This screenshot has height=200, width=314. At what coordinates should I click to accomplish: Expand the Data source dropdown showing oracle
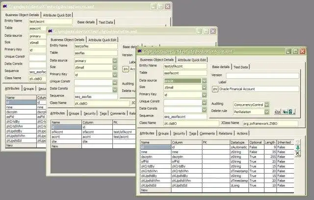coord(204,81)
